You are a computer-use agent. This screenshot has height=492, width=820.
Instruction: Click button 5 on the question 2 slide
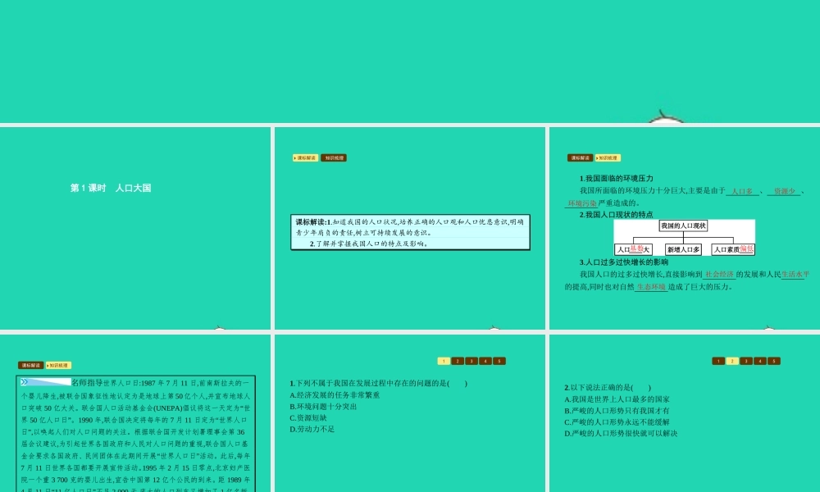774,362
